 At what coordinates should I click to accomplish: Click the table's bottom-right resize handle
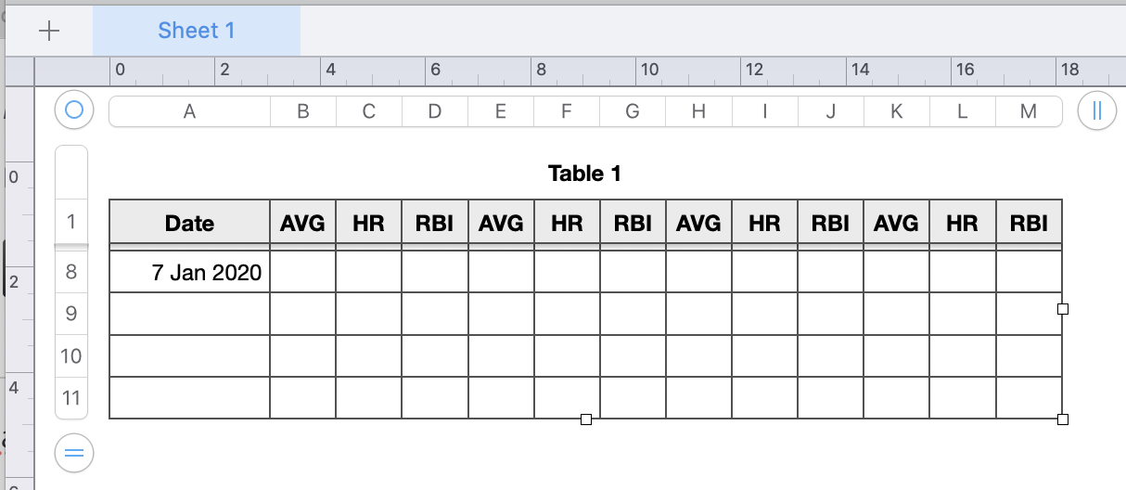coord(1063,419)
